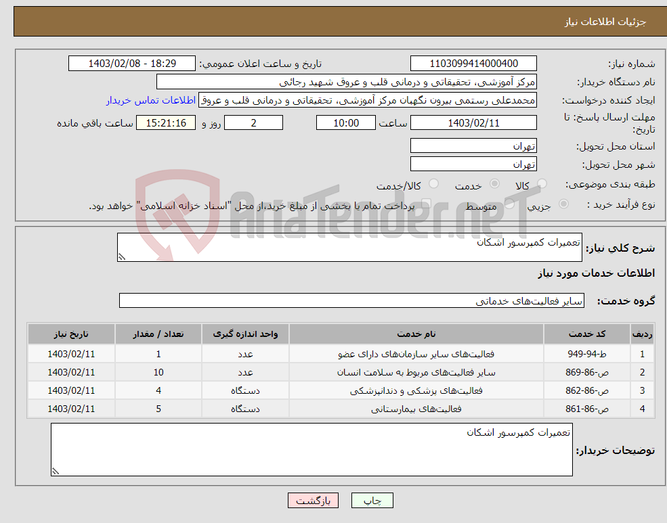Select the کالا radio button
This screenshot has width=667, height=523.
pyautogui.click(x=542, y=184)
